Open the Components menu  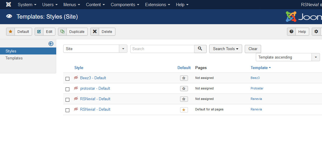[x=125, y=5]
